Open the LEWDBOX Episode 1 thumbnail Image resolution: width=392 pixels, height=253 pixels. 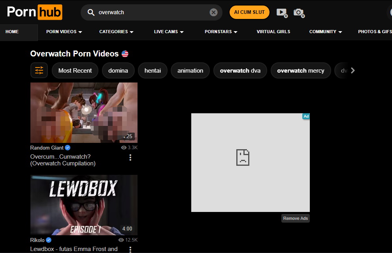pyautogui.click(x=84, y=205)
